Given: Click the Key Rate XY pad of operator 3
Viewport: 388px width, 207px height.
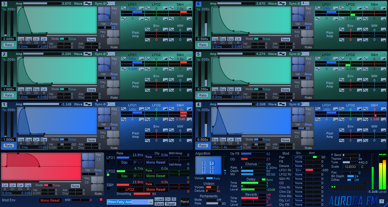Looking at the screenshot, I should (113, 37).
